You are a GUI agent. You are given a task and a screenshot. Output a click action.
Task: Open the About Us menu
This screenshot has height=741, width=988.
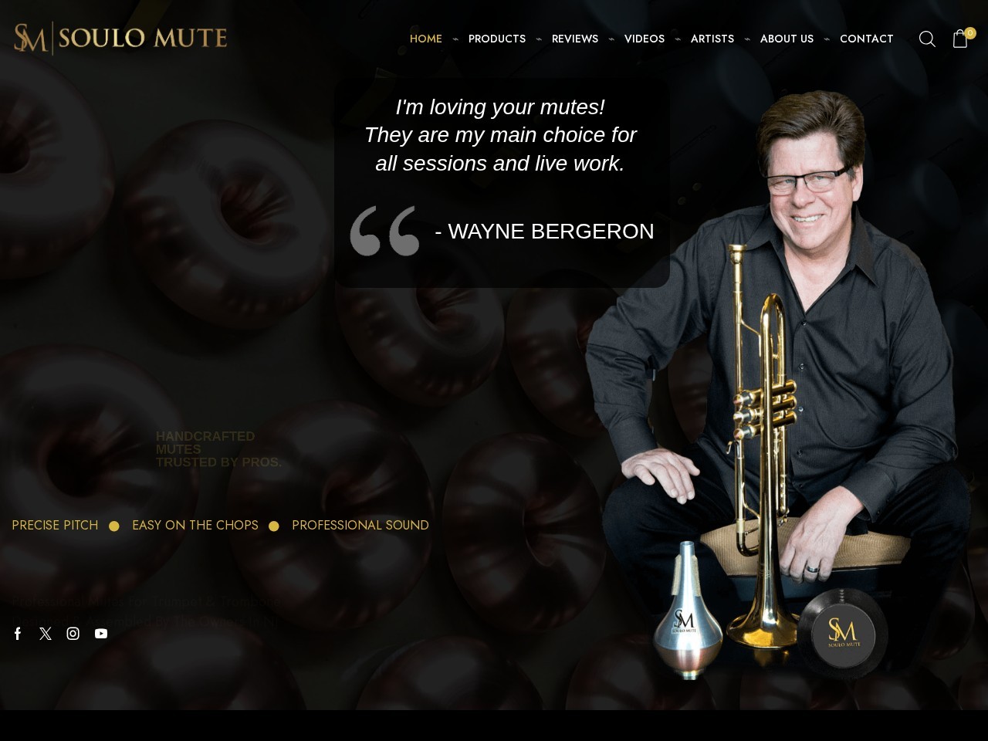787,39
